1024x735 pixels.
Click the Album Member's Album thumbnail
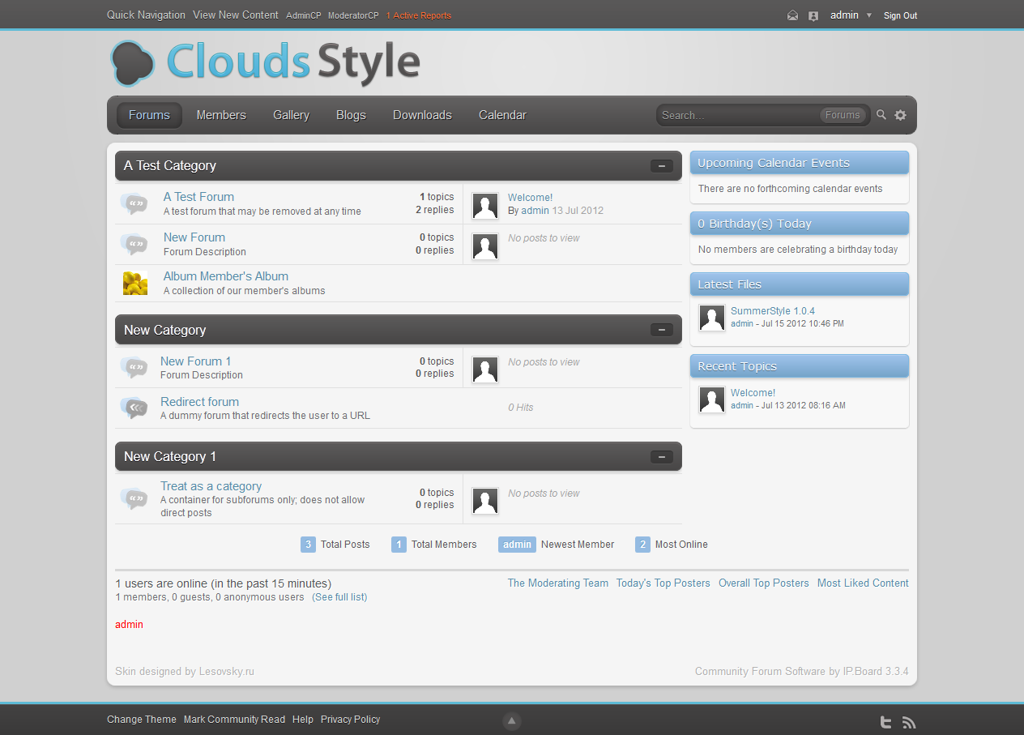coord(135,283)
